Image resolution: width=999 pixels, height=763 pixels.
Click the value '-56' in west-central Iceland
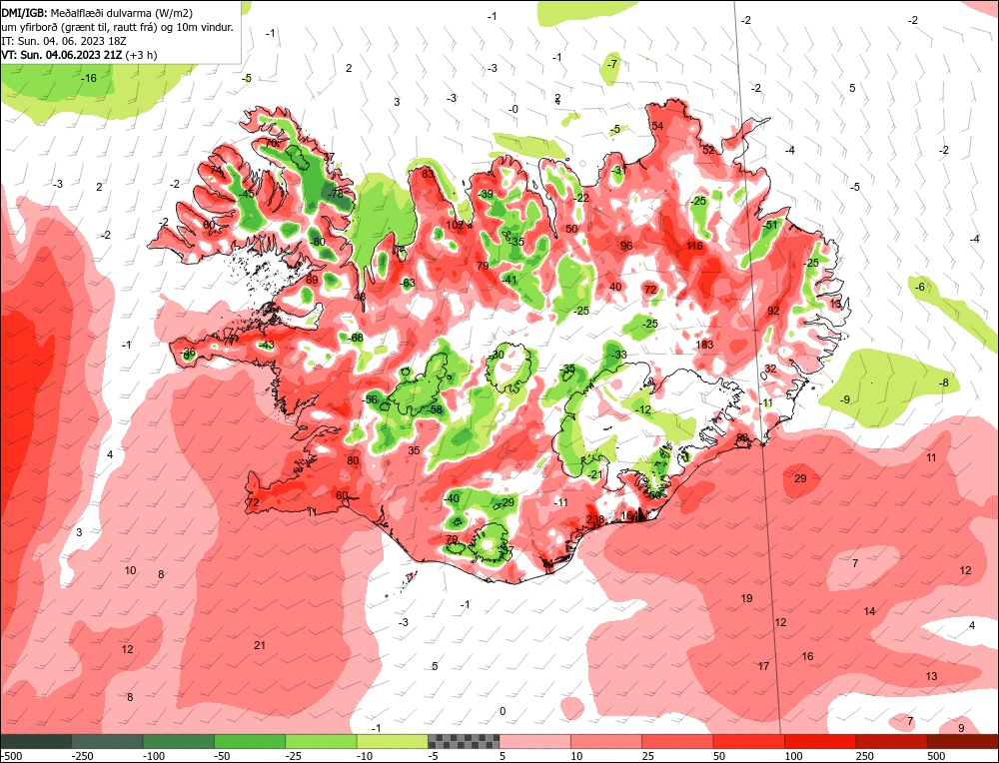pyautogui.click(x=370, y=399)
